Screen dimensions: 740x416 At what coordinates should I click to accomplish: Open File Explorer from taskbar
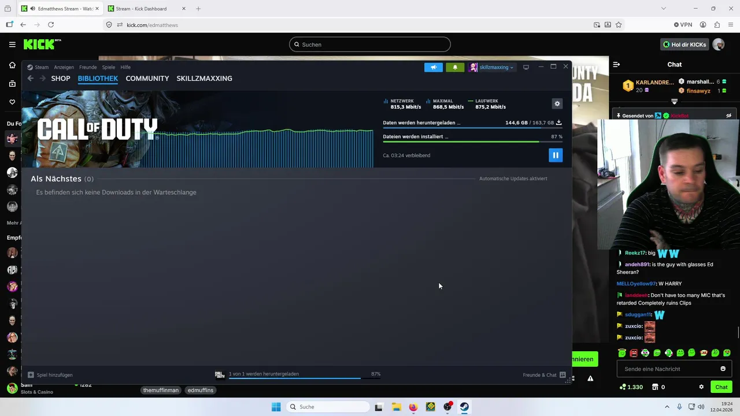point(396,407)
